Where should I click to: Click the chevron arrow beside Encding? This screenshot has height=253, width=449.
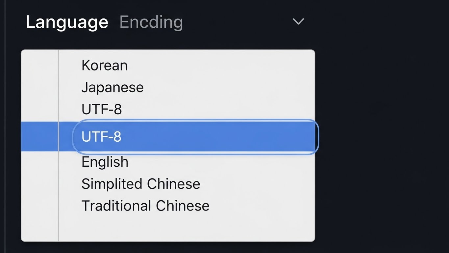tap(298, 22)
